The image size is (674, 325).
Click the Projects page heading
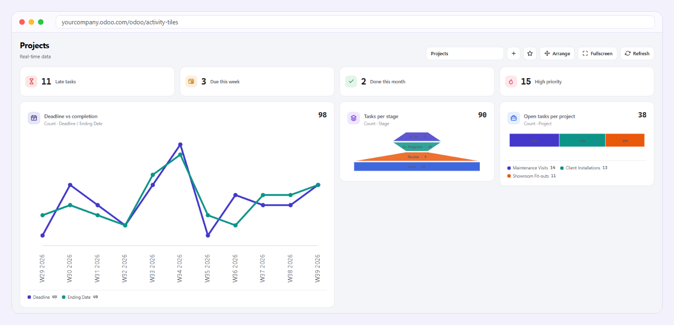[x=35, y=45]
